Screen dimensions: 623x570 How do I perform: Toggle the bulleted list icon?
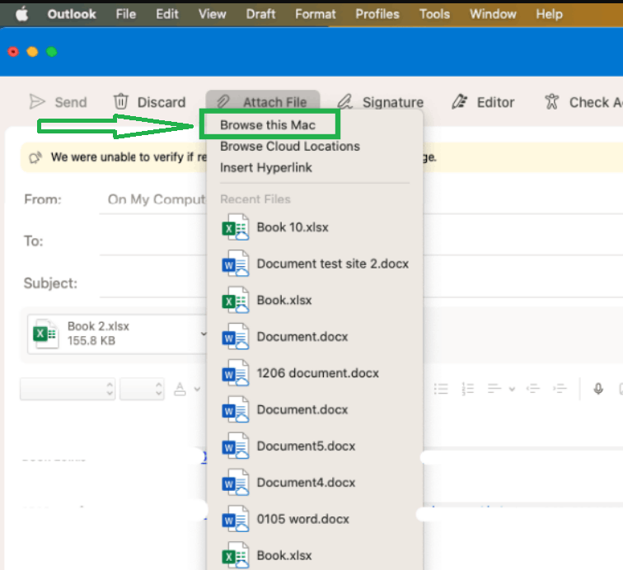[x=441, y=389]
